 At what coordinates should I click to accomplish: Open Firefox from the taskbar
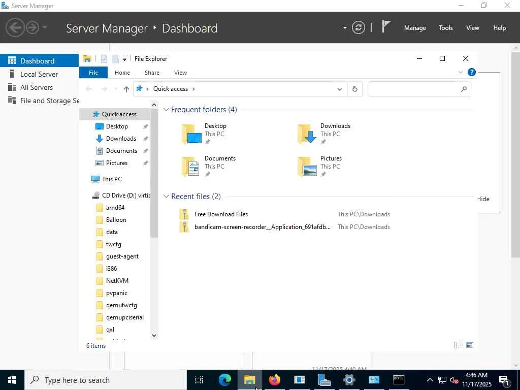pos(274,380)
